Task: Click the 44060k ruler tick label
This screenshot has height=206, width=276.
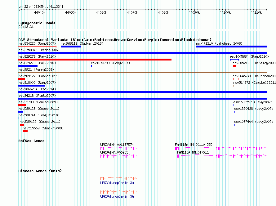Action: pos(101,12)
